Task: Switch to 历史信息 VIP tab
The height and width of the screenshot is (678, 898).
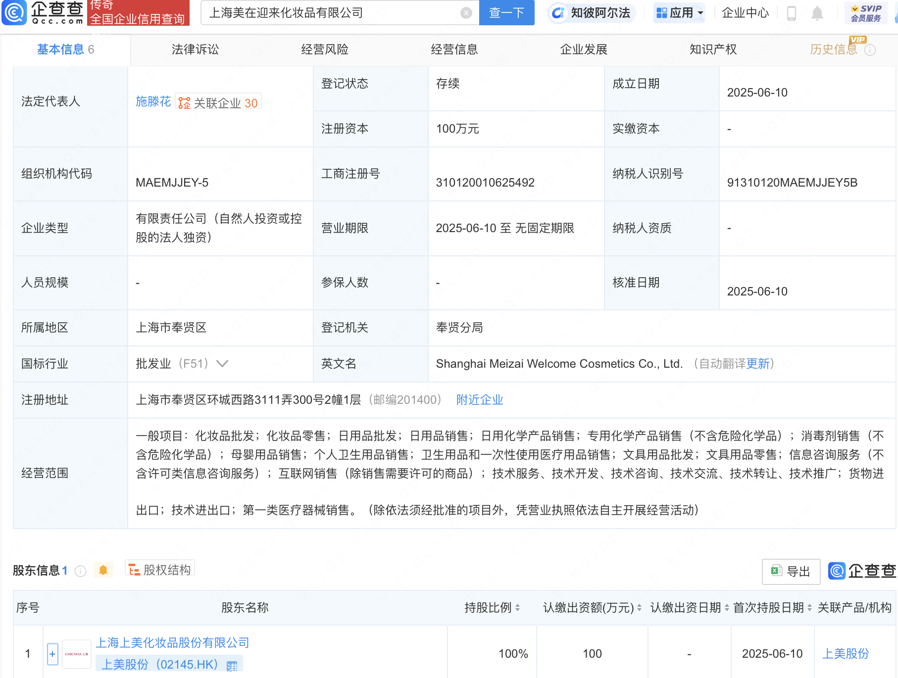Action: [834, 49]
